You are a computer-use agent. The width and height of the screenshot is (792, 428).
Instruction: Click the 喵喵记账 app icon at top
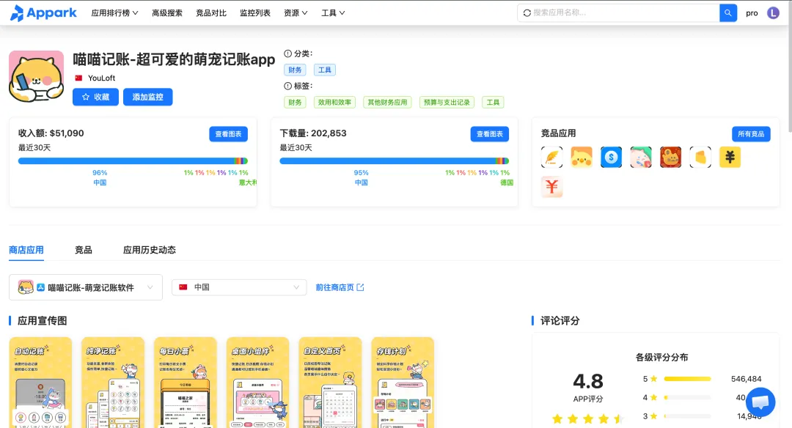(37, 77)
